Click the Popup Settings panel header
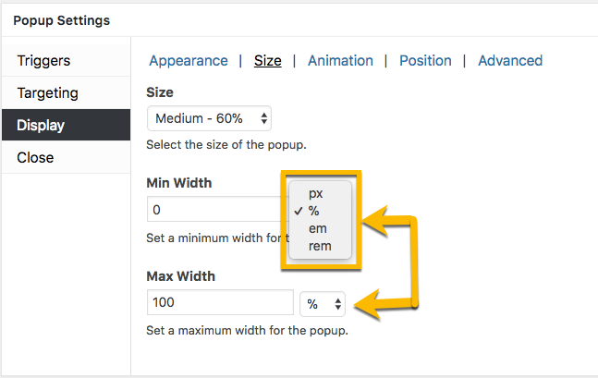Screen dimensions: 598x378 61,19
